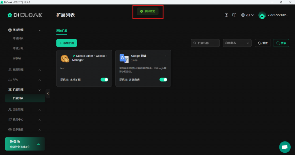This screenshot has height=155, width=295.
Task: Click the Google Translate extension icon
Action: 124,58
